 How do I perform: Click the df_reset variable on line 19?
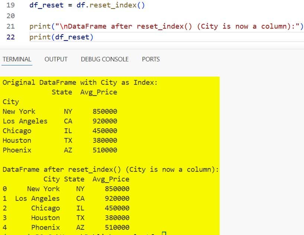44,5
